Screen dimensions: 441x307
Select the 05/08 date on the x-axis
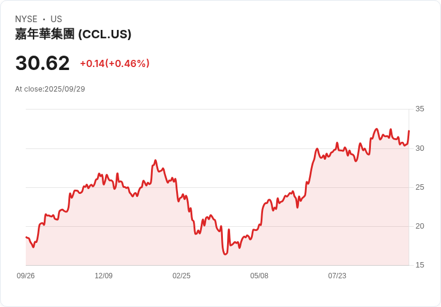point(259,276)
